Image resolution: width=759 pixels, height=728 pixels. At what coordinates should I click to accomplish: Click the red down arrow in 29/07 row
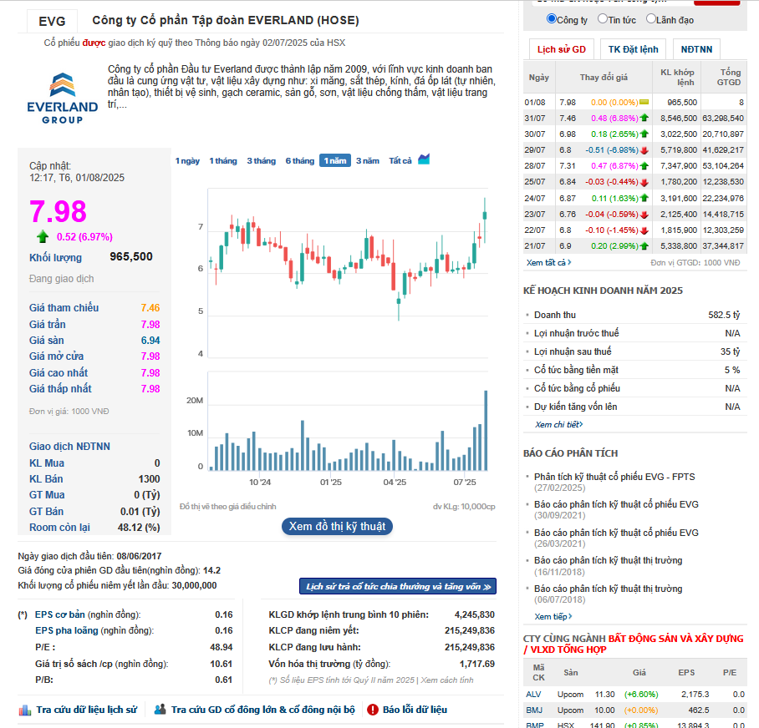(644, 150)
